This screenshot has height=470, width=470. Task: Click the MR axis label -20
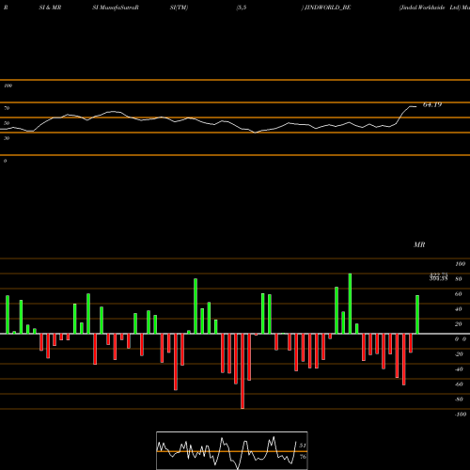click(459, 354)
